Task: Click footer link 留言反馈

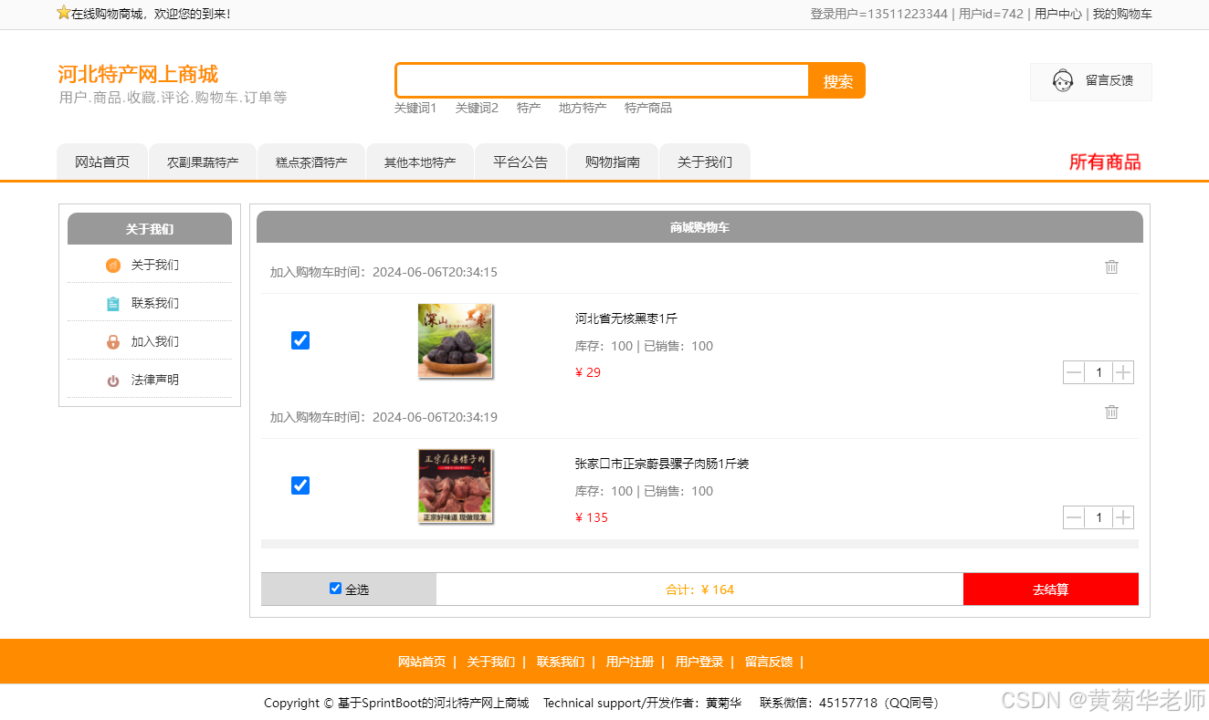Action: coord(769,662)
